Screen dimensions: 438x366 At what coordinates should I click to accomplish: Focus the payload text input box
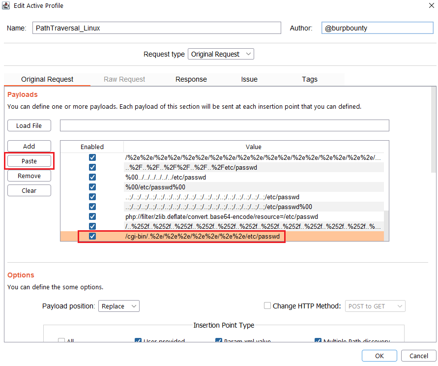(224, 125)
